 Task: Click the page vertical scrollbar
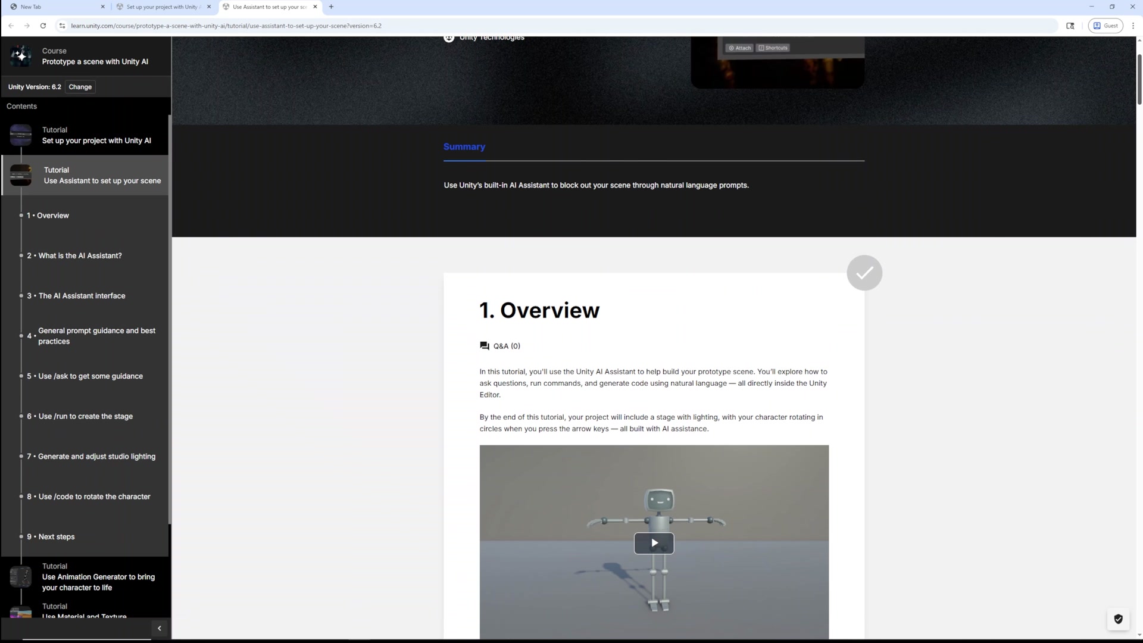click(1139, 79)
